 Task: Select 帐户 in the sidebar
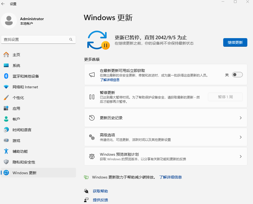point(38,119)
